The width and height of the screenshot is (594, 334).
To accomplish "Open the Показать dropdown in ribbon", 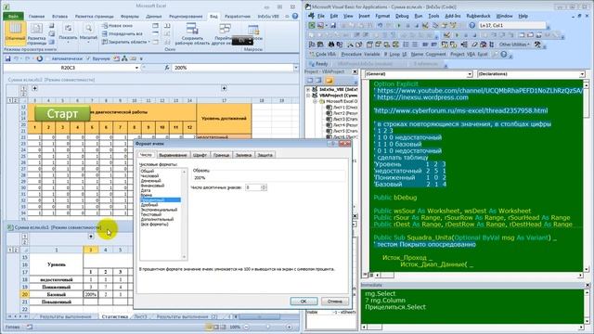I will (68, 32).
